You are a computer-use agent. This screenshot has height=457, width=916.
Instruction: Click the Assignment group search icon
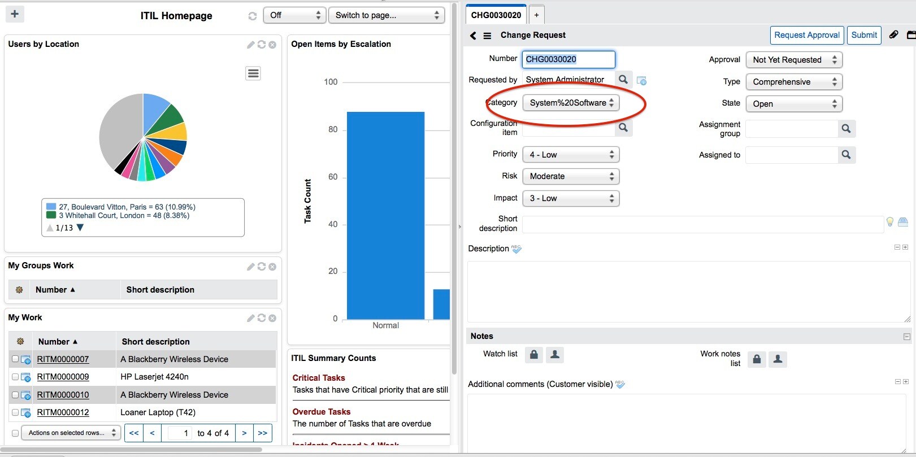click(846, 129)
